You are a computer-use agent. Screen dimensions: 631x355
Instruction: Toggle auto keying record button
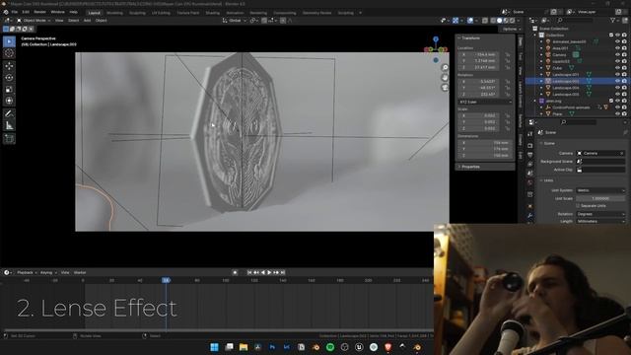[235, 272]
